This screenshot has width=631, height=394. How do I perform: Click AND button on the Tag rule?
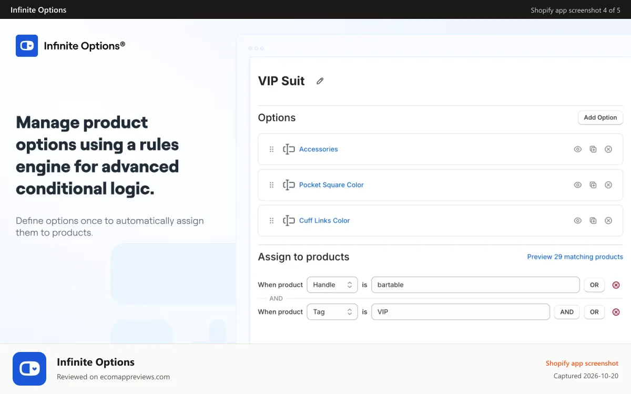tap(567, 312)
